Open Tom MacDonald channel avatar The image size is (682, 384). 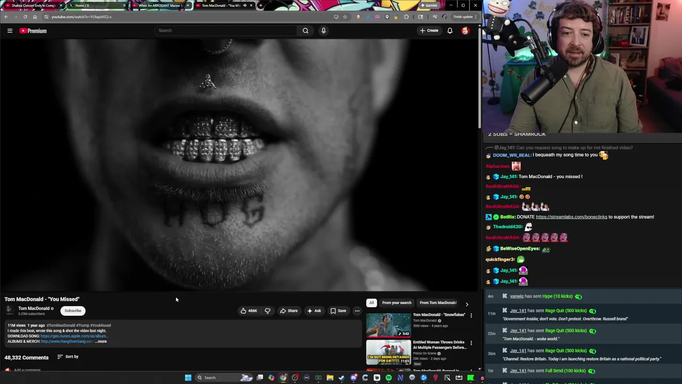(x=9, y=310)
